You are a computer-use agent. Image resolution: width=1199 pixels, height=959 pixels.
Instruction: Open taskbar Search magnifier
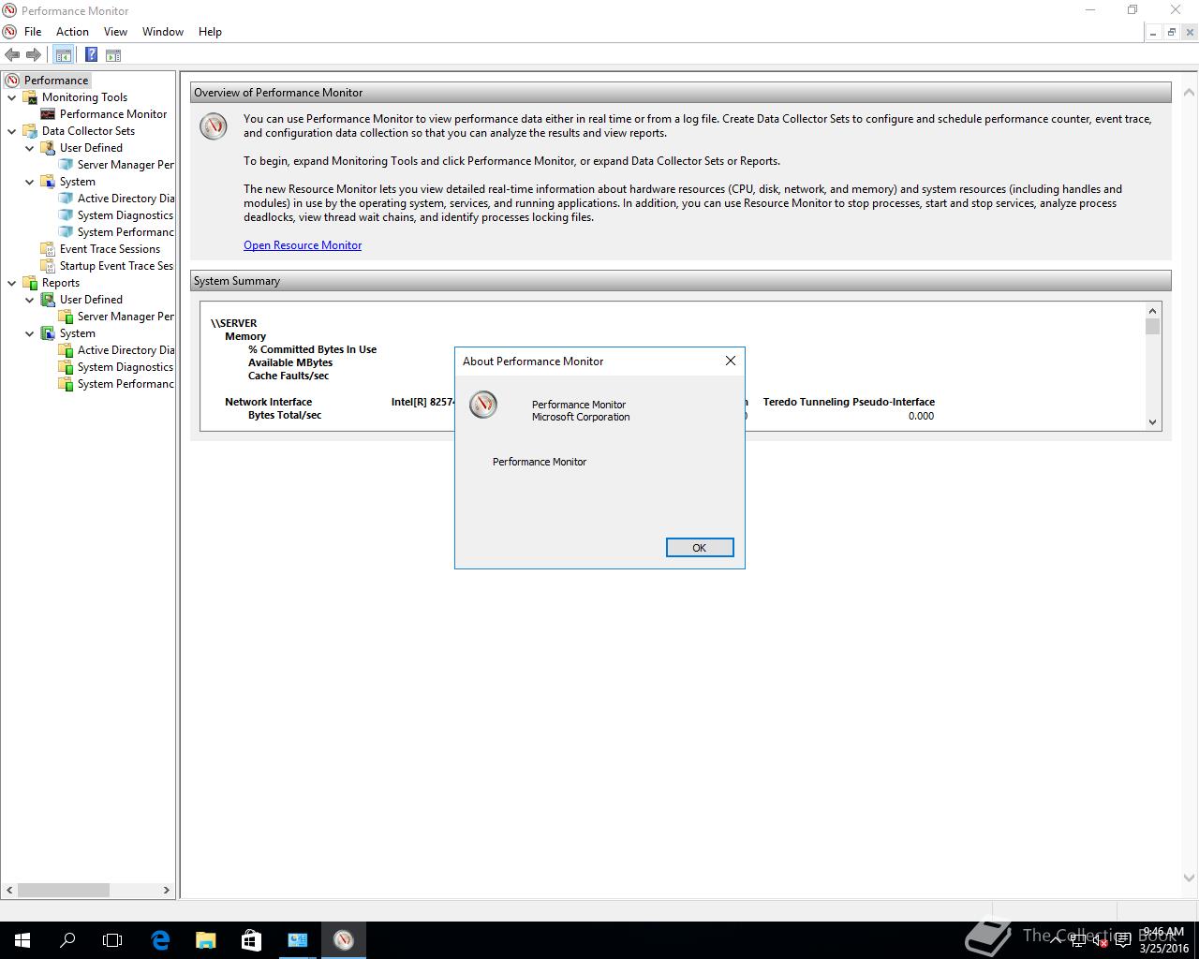pyautogui.click(x=67, y=940)
